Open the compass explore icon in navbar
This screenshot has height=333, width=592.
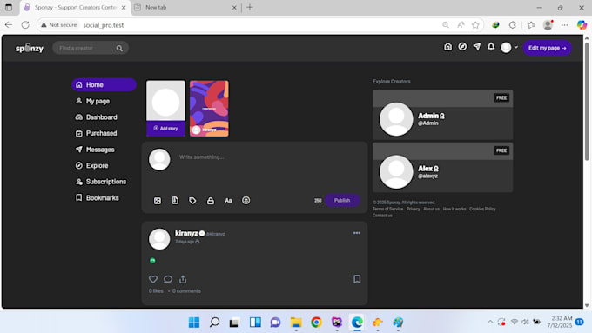[462, 47]
